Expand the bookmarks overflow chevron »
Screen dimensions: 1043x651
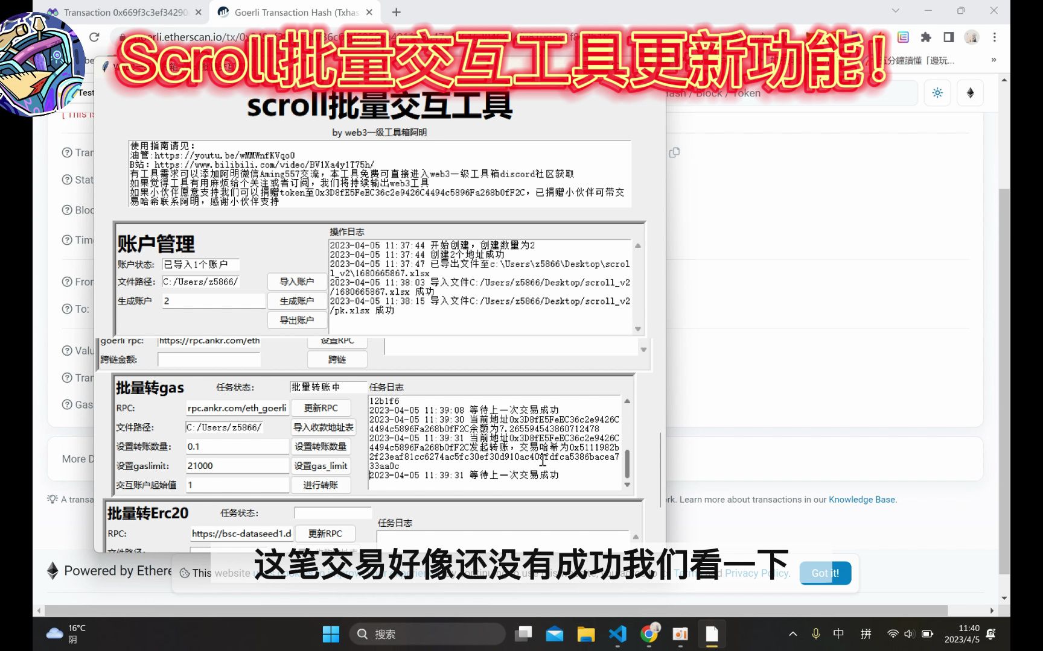[x=994, y=60]
